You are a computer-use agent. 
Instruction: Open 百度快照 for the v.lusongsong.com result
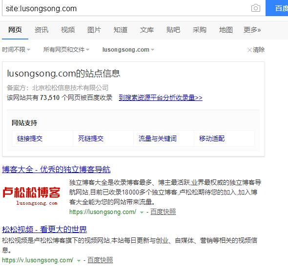(100, 260)
